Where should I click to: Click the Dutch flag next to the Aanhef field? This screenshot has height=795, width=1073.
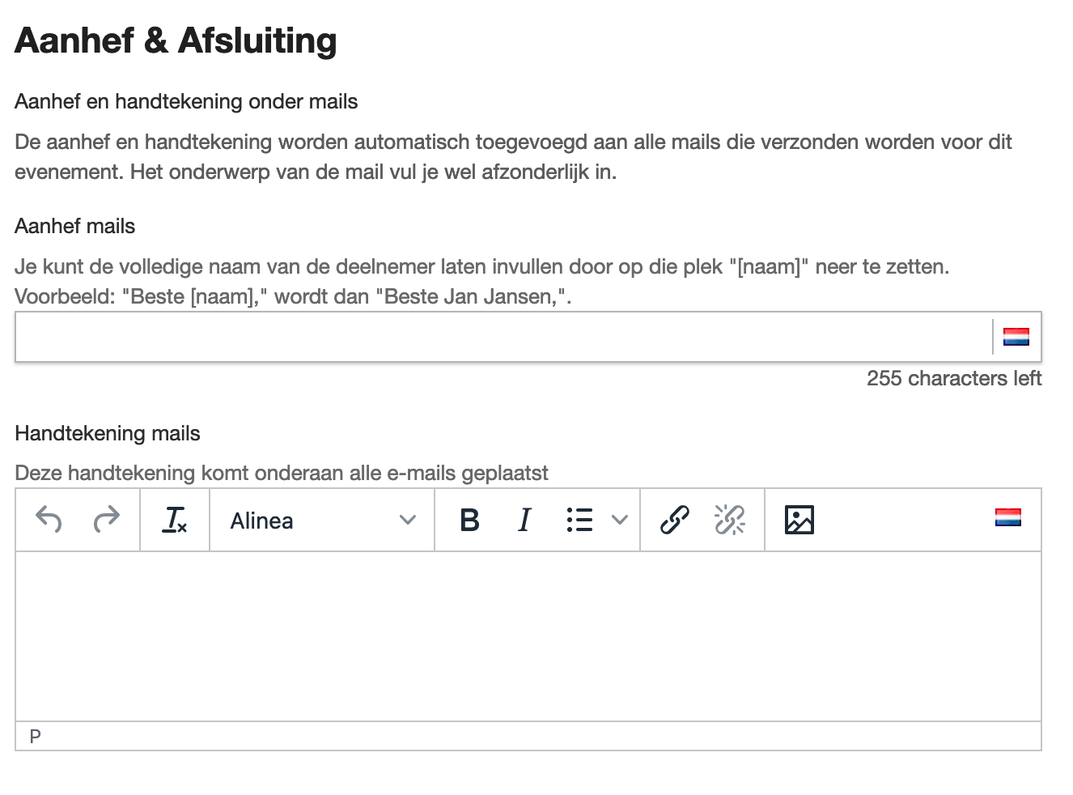point(1017,336)
